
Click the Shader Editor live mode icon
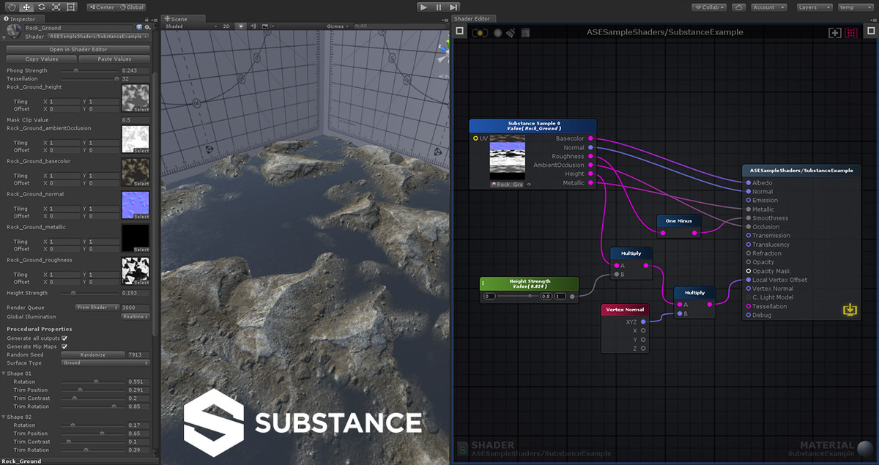(x=480, y=32)
